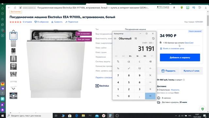Select first dishwasher thumbnail
The height and width of the screenshot is (118, 209).
pos(13,36)
